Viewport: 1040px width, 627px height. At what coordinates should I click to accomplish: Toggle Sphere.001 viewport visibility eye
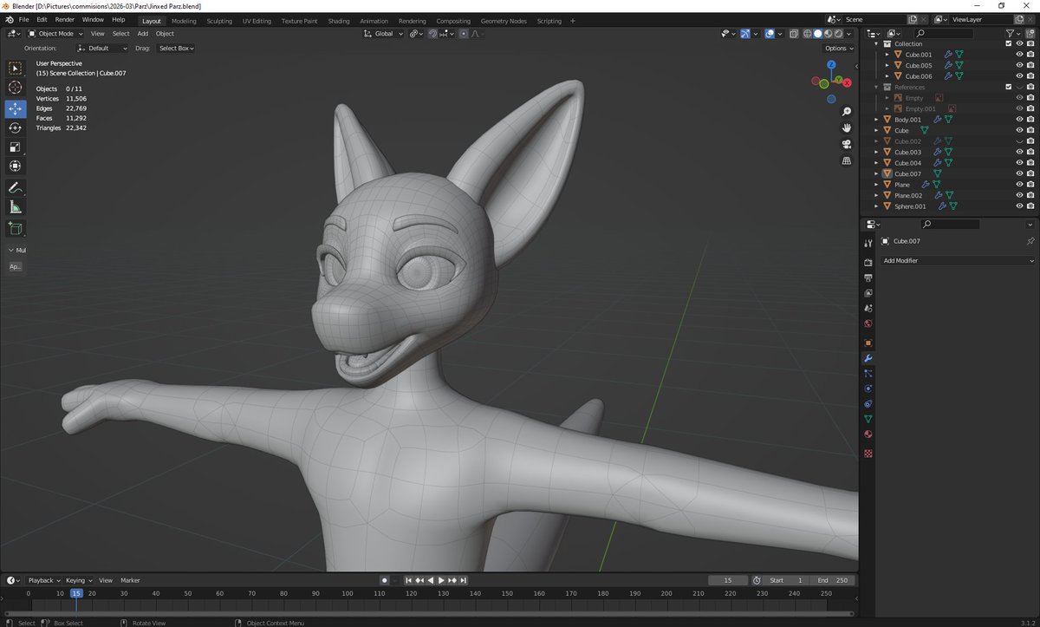1019,206
